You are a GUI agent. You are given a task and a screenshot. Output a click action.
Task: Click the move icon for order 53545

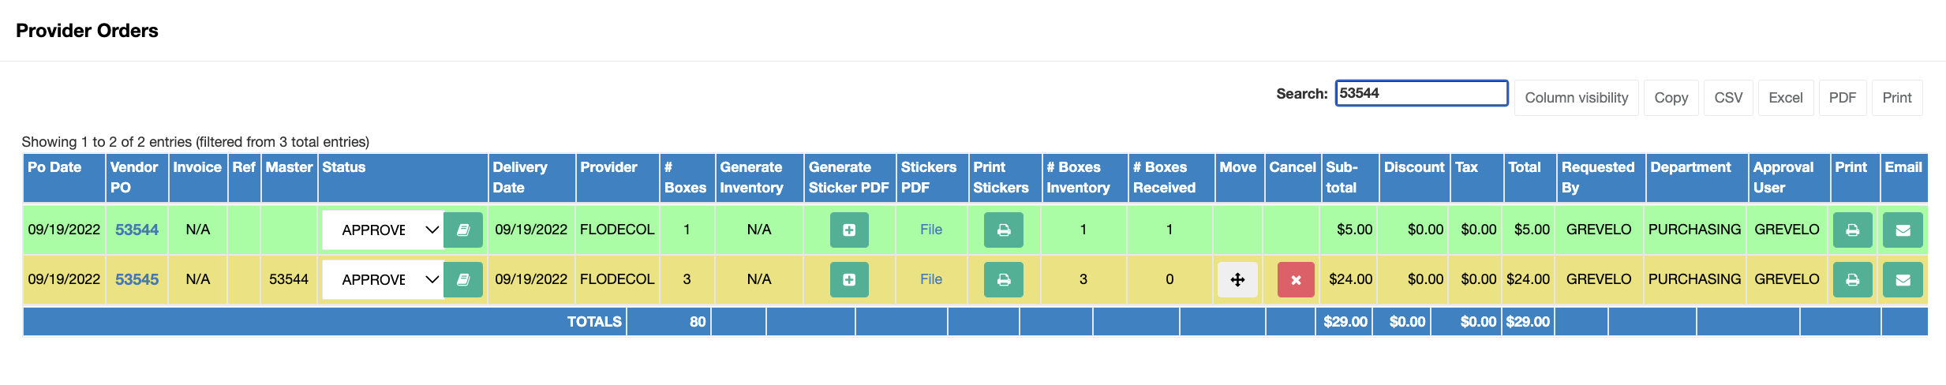point(1237,280)
